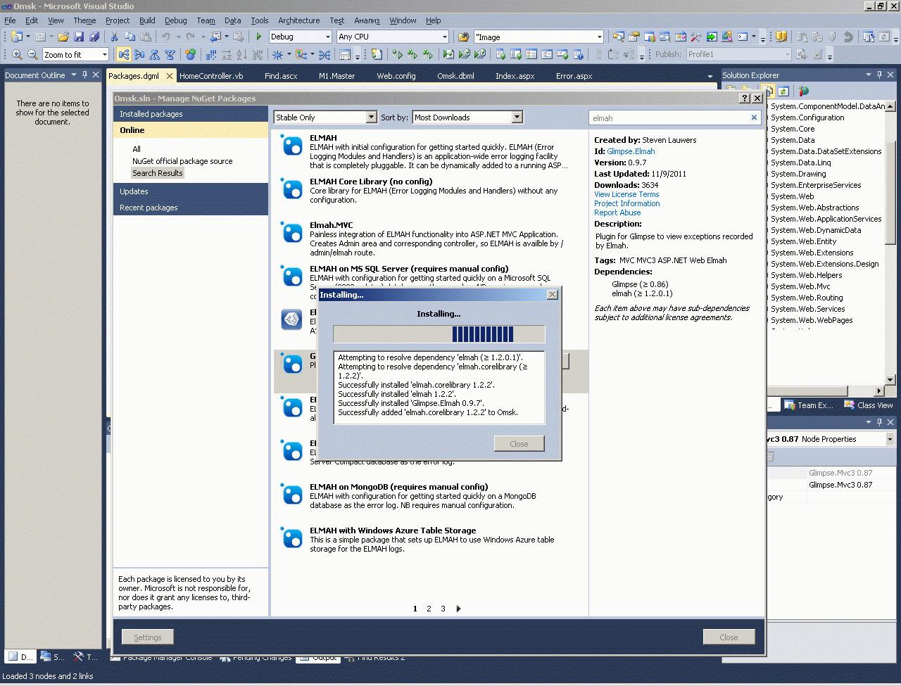Toggle auto-hide pin on Solution Explorer
This screenshot has width=901, height=686.
[879, 75]
